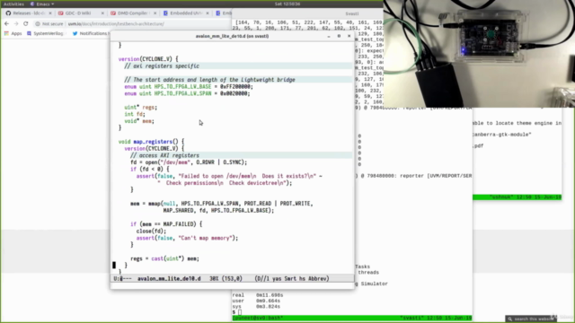Click the browser back arrow
Viewport: 575px width, 323px height.
[x=6, y=24]
